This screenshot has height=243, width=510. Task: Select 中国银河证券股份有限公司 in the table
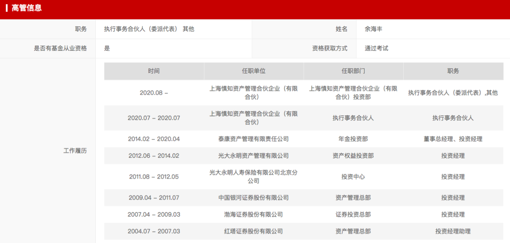click(x=254, y=198)
